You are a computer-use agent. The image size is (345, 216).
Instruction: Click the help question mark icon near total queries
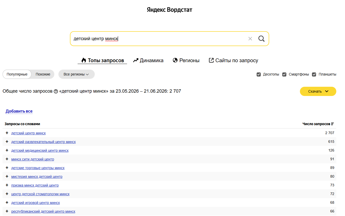coord(56,91)
